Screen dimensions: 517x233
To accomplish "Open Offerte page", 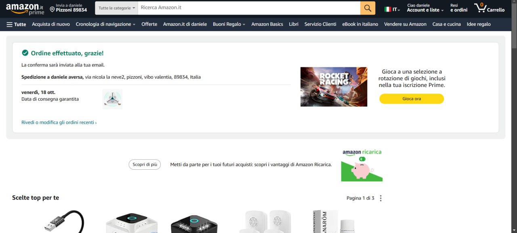I will tap(149, 24).
